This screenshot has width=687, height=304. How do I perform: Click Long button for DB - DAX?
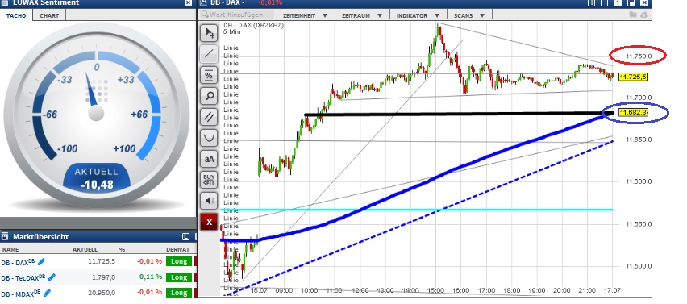[179, 261]
